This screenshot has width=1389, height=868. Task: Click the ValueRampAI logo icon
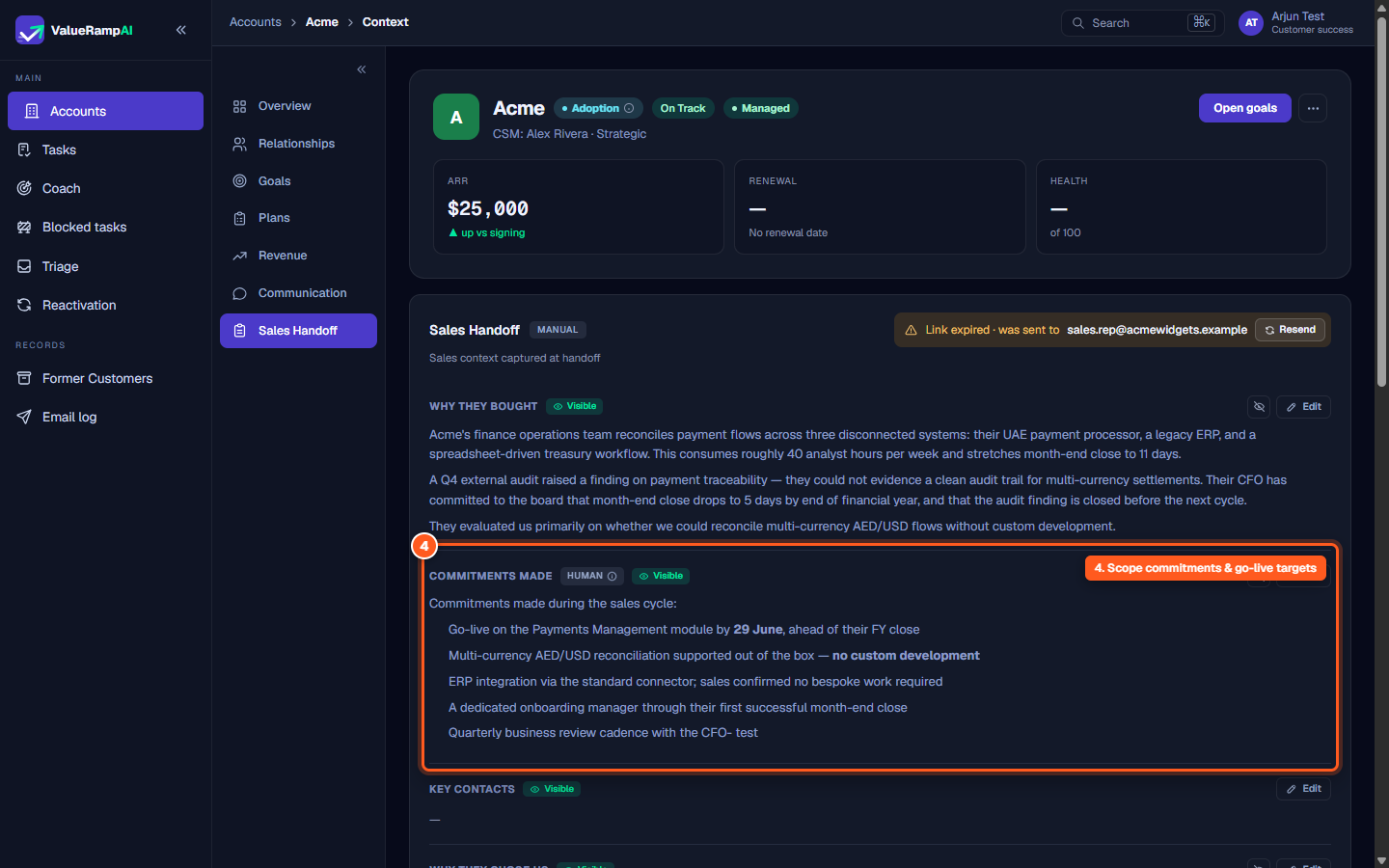[x=30, y=30]
